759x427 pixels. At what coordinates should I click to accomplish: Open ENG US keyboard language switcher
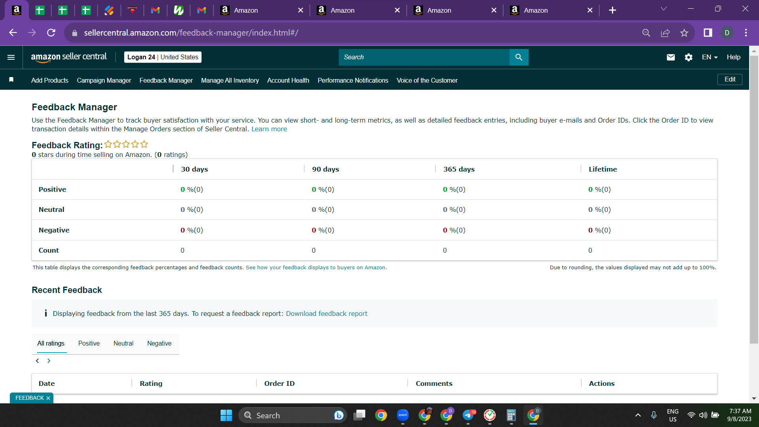(x=672, y=415)
